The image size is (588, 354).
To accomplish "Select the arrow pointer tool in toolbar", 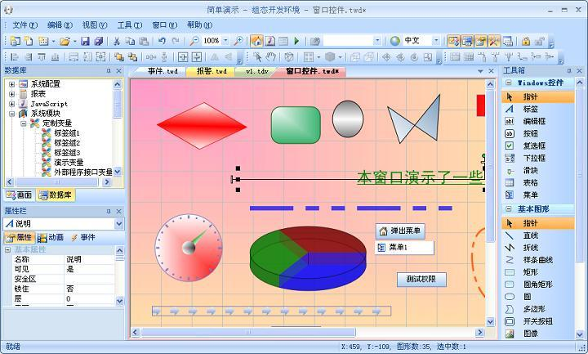I will click(x=257, y=57).
